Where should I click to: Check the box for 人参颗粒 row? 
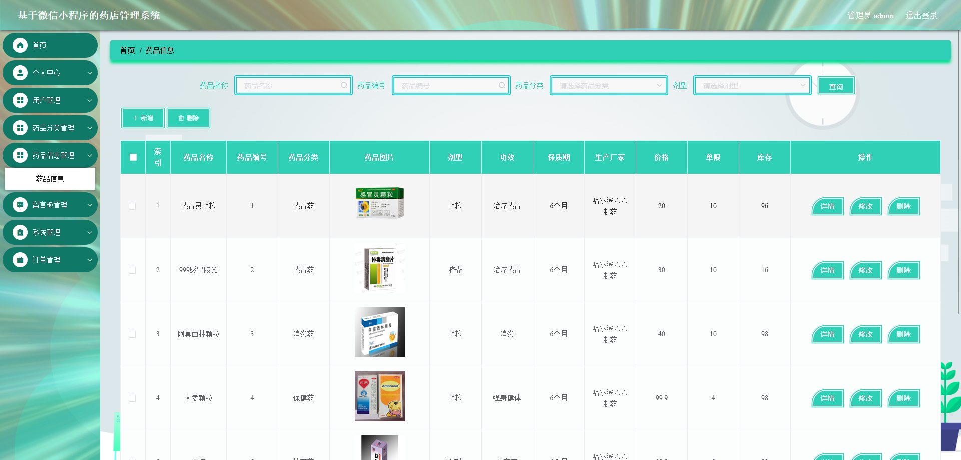tap(132, 398)
